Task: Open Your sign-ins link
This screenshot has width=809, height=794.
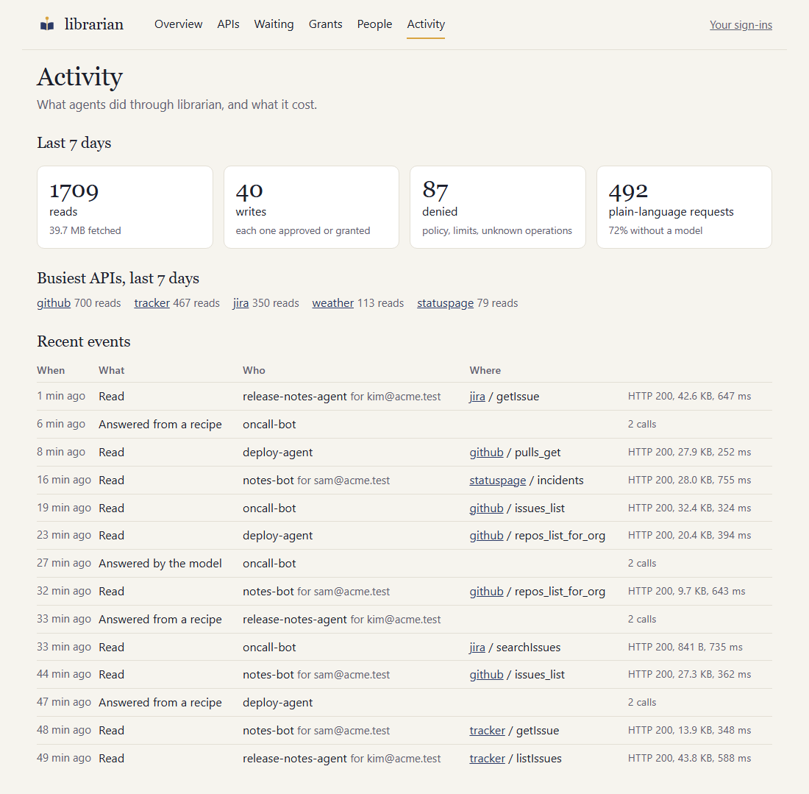Action: click(x=741, y=25)
